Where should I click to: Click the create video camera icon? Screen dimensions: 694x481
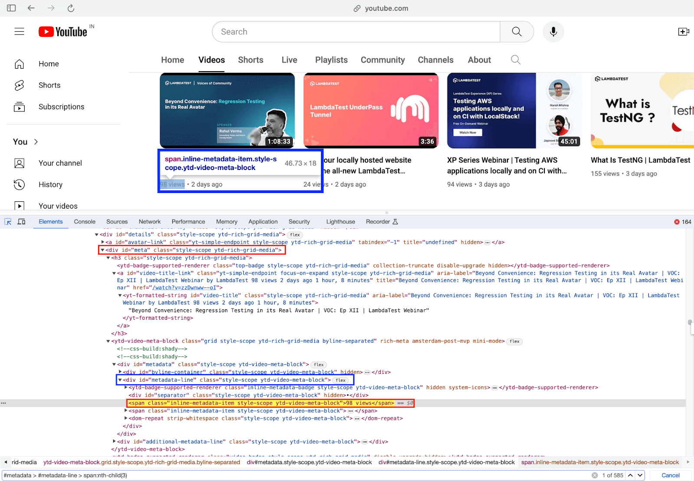click(683, 32)
